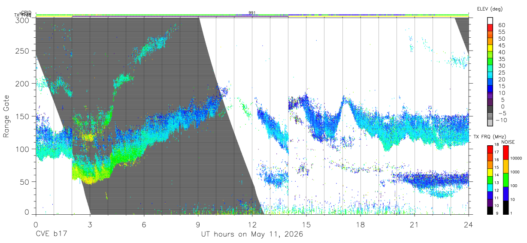This screenshot has height=243, width=527.
Task: Pick the red segment of NOISE colorbar
Action: click(x=505, y=152)
